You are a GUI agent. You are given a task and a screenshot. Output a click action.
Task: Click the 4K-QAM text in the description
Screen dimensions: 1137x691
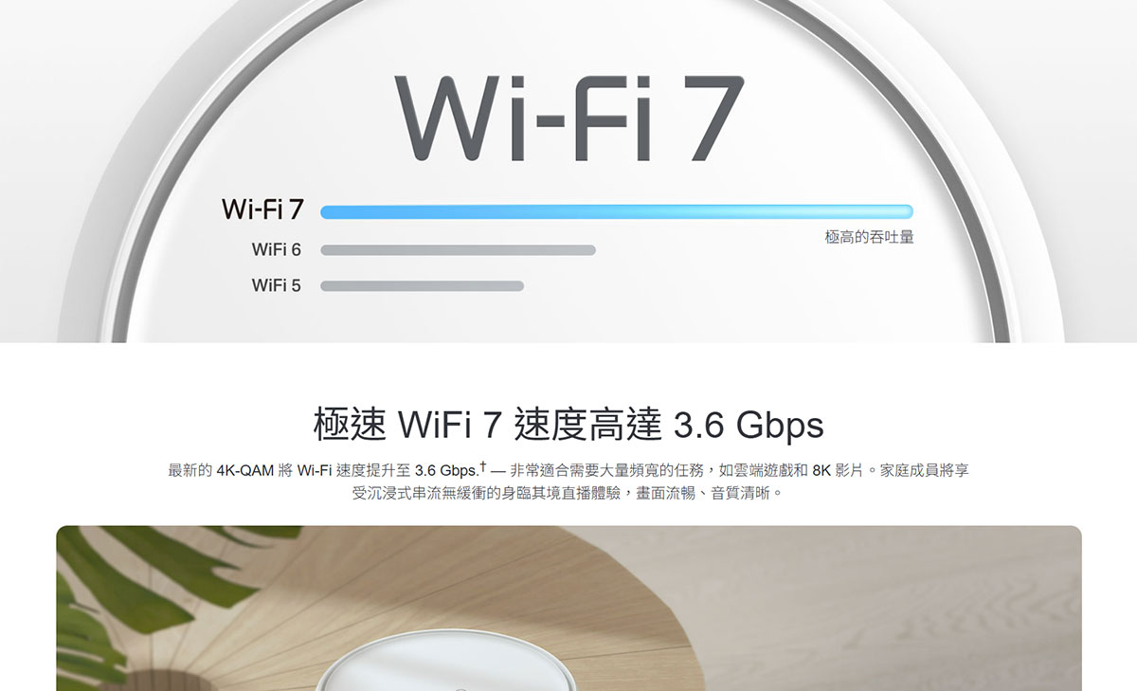coord(244,471)
